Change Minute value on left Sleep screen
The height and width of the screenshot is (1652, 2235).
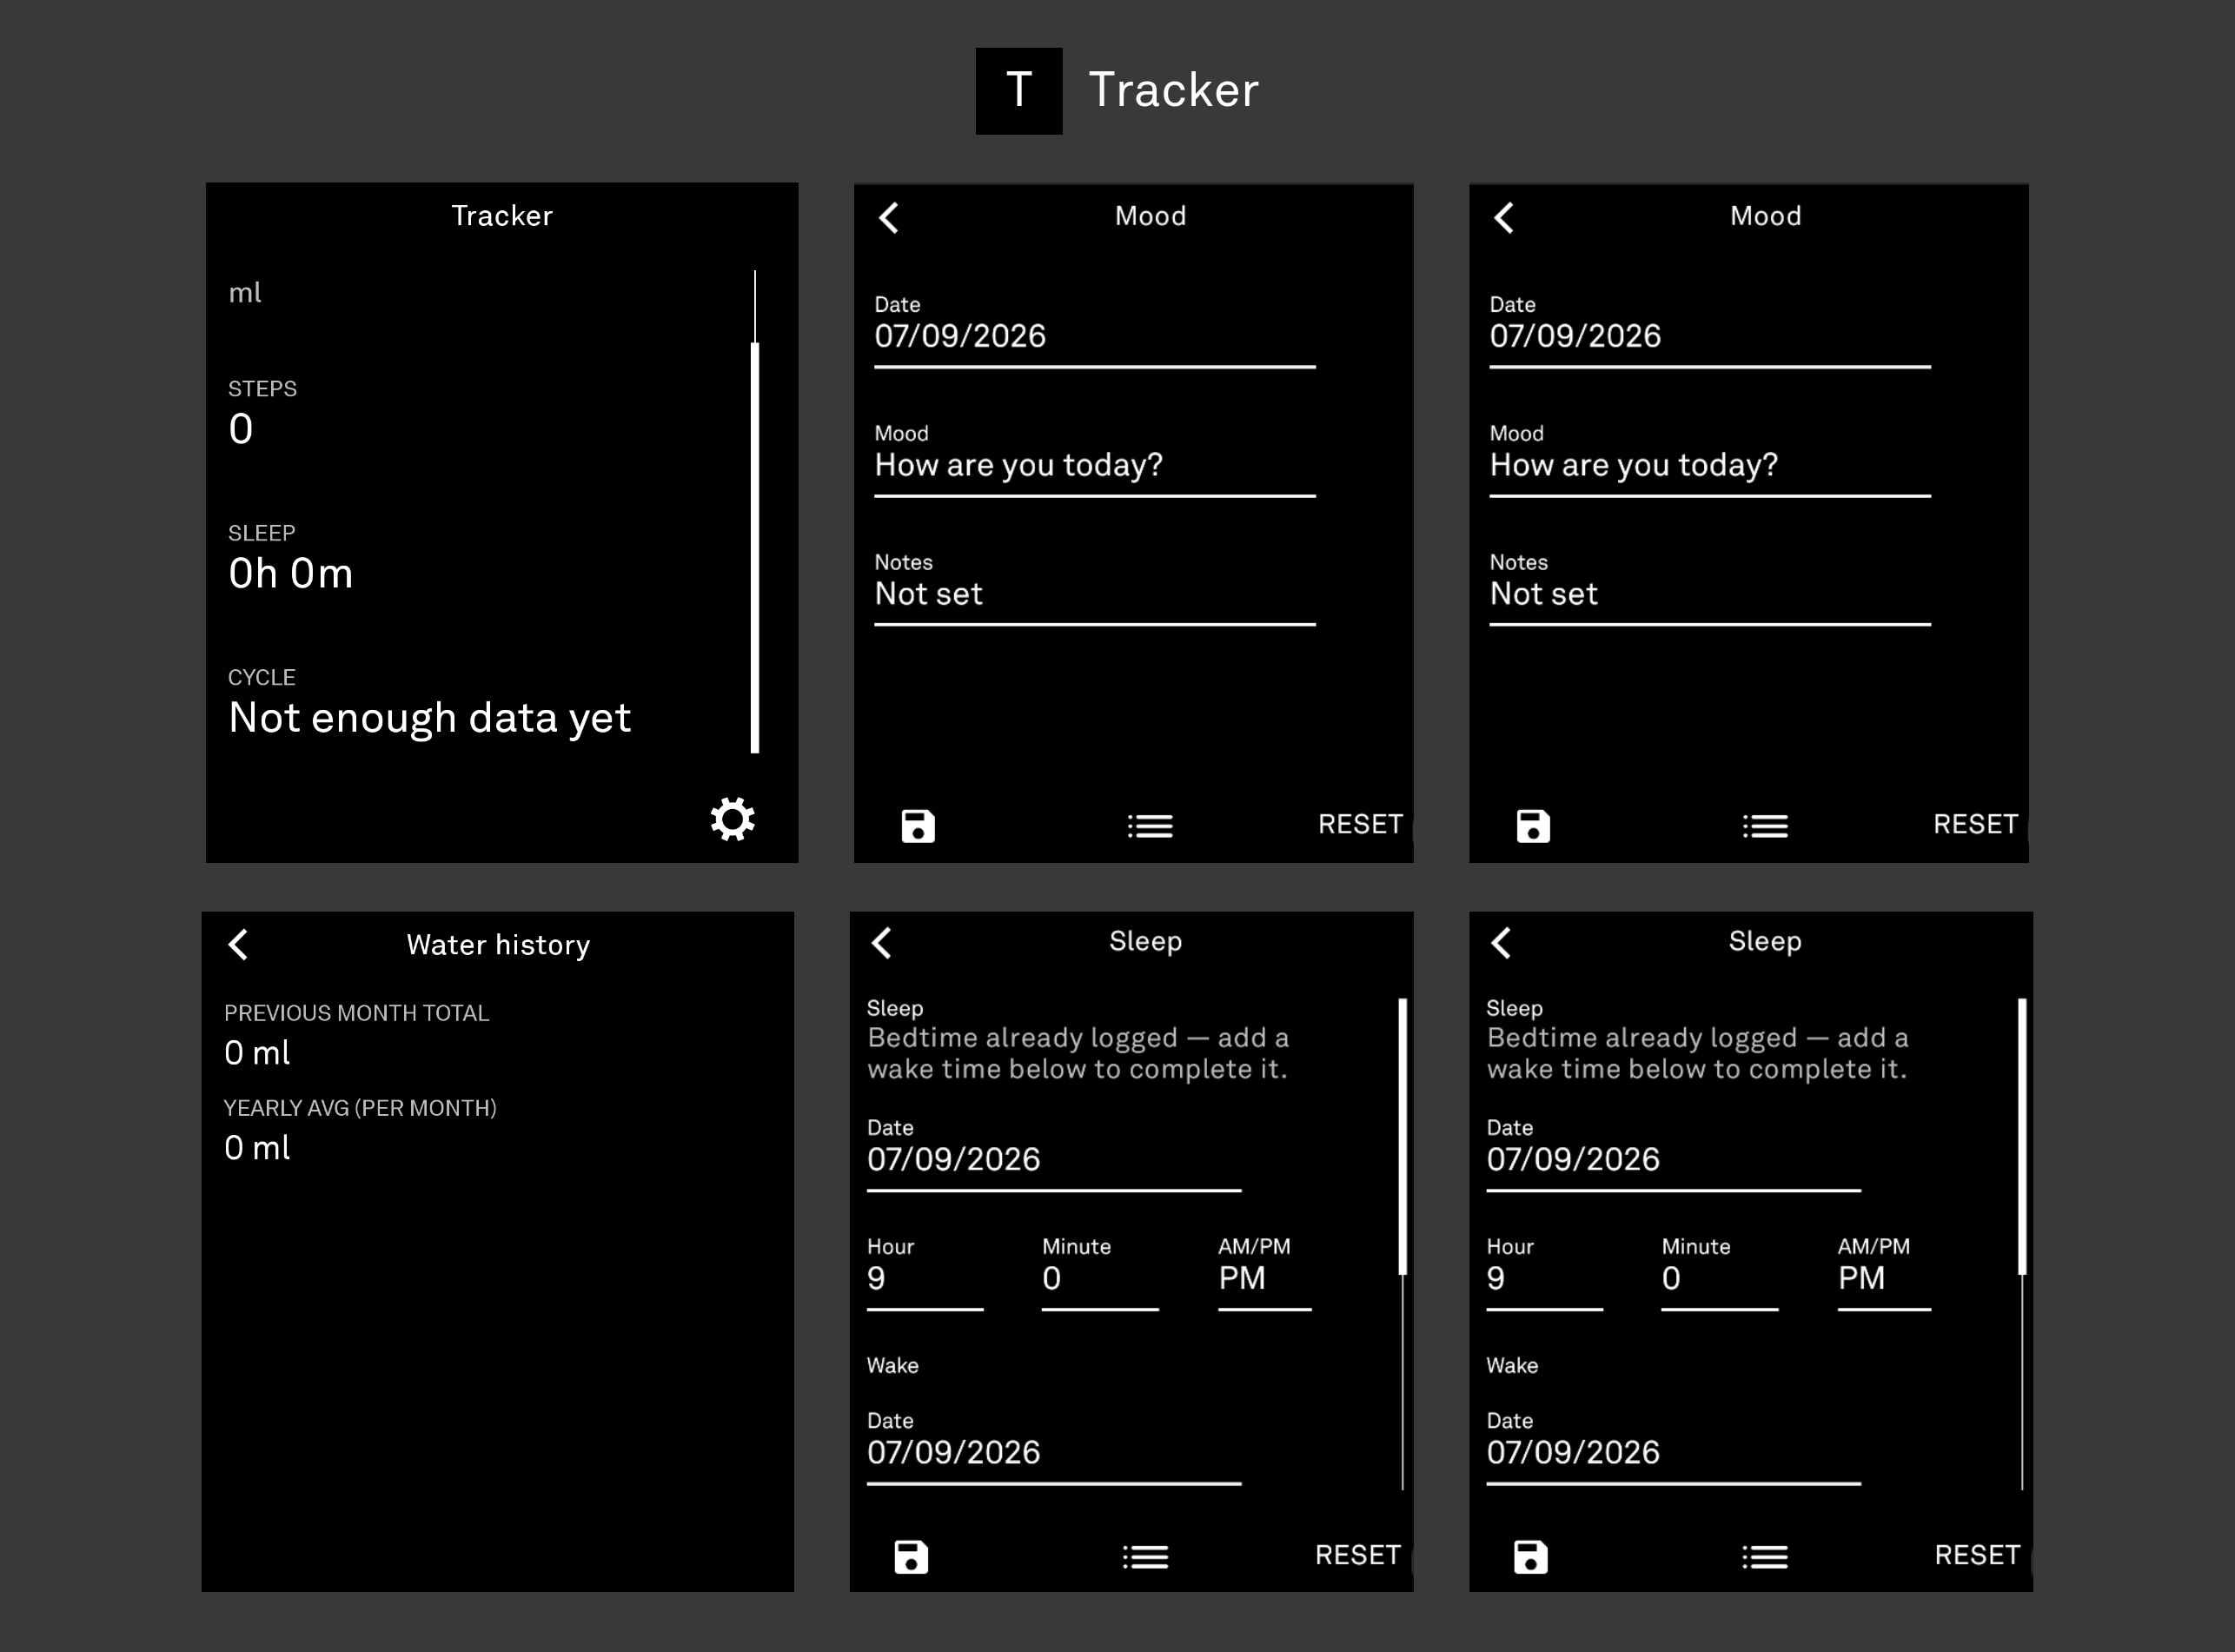click(1100, 1273)
